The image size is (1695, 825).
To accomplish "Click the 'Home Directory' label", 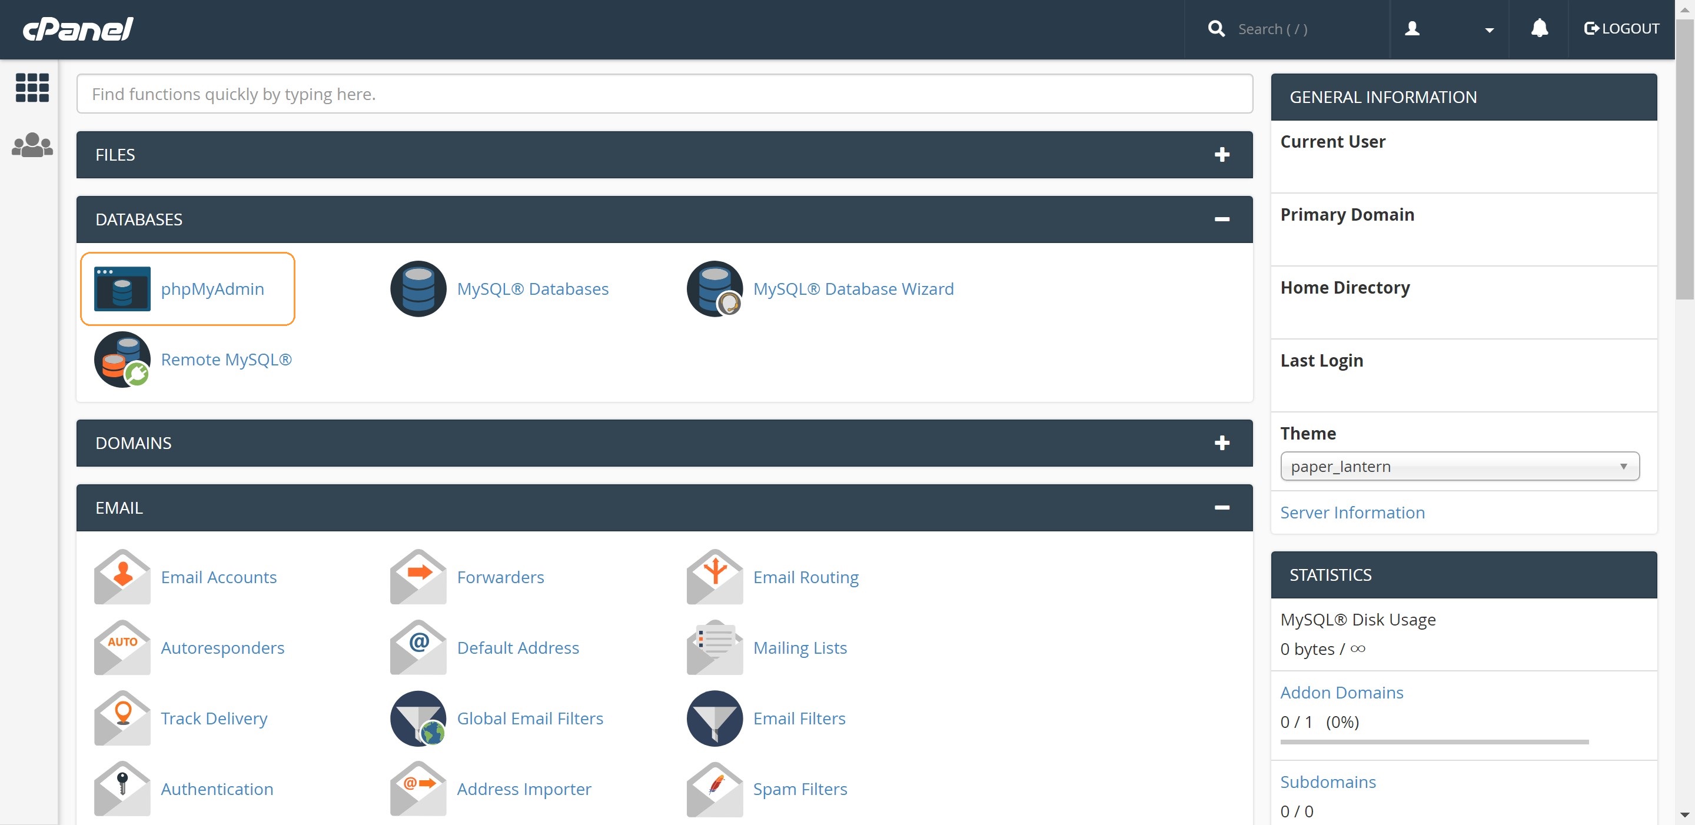I will [x=1345, y=288].
